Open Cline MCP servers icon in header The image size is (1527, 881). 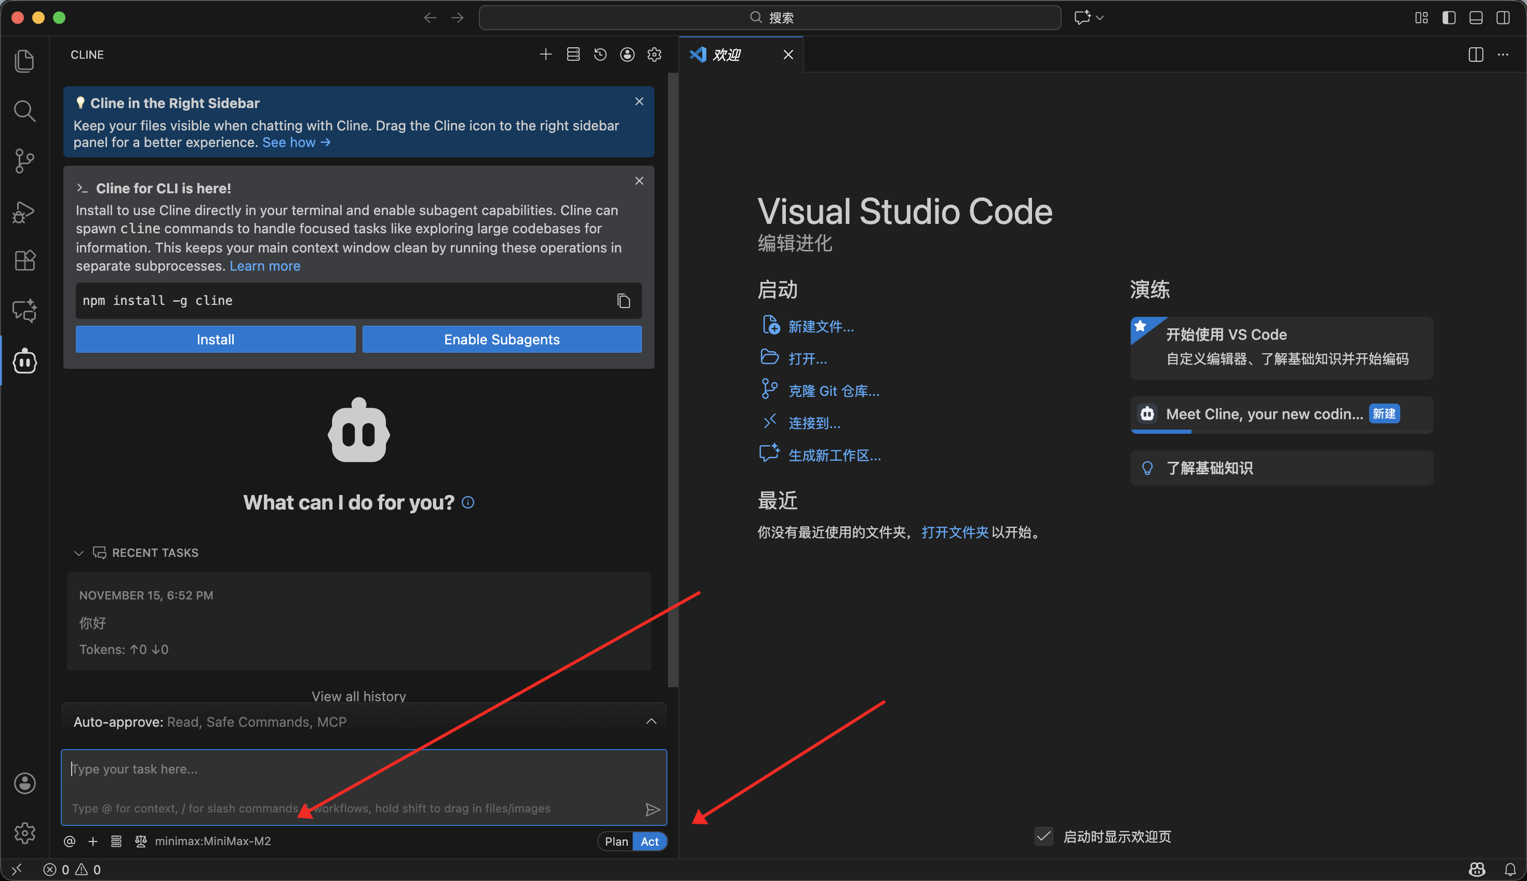(x=573, y=55)
